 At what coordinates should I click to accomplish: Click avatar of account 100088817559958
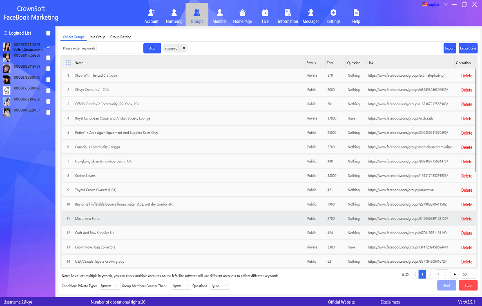click(x=7, y=58)
